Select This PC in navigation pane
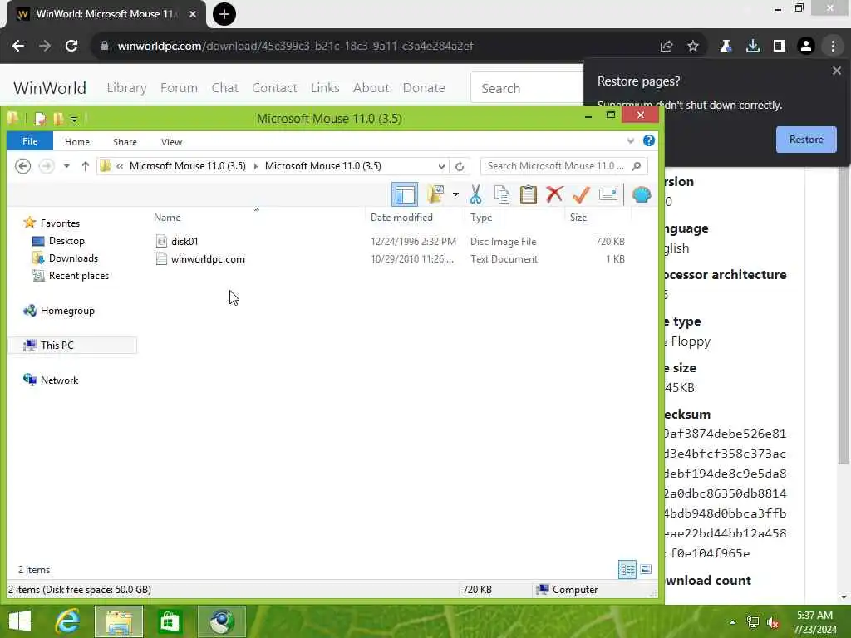 point(57,345)
